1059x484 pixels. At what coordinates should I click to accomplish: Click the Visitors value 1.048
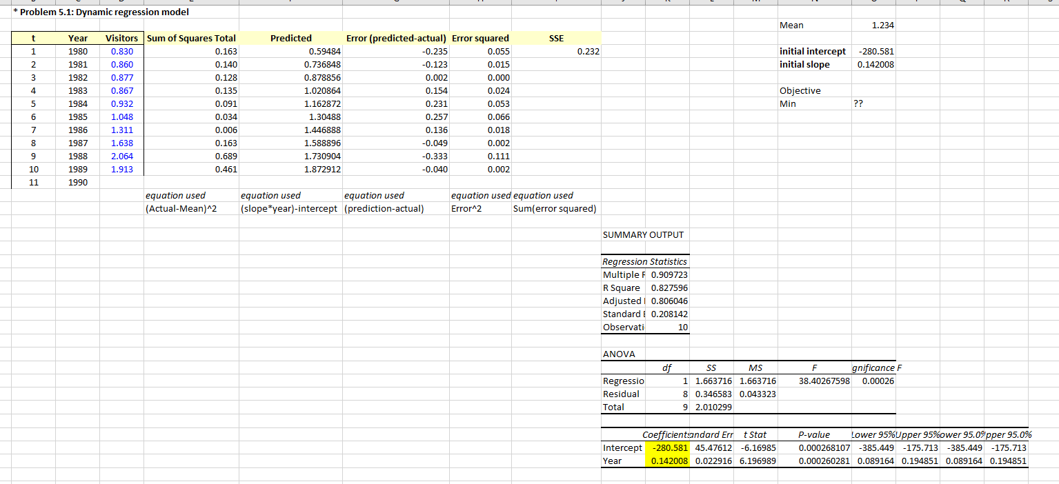(122, 117)
